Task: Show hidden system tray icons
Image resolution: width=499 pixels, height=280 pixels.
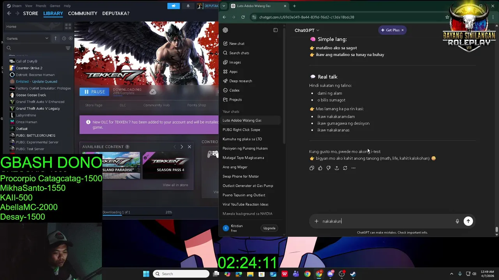Action: [x=451, y=274]
